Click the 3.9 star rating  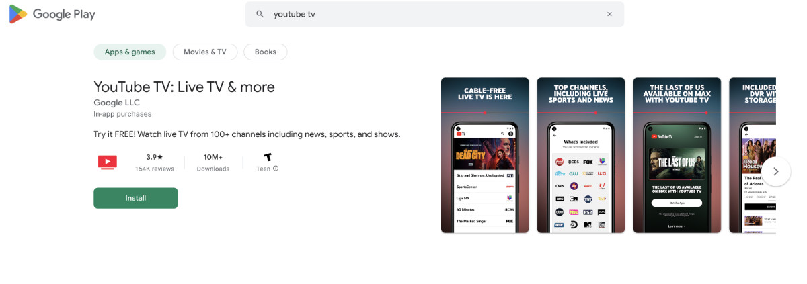[155, 157]
